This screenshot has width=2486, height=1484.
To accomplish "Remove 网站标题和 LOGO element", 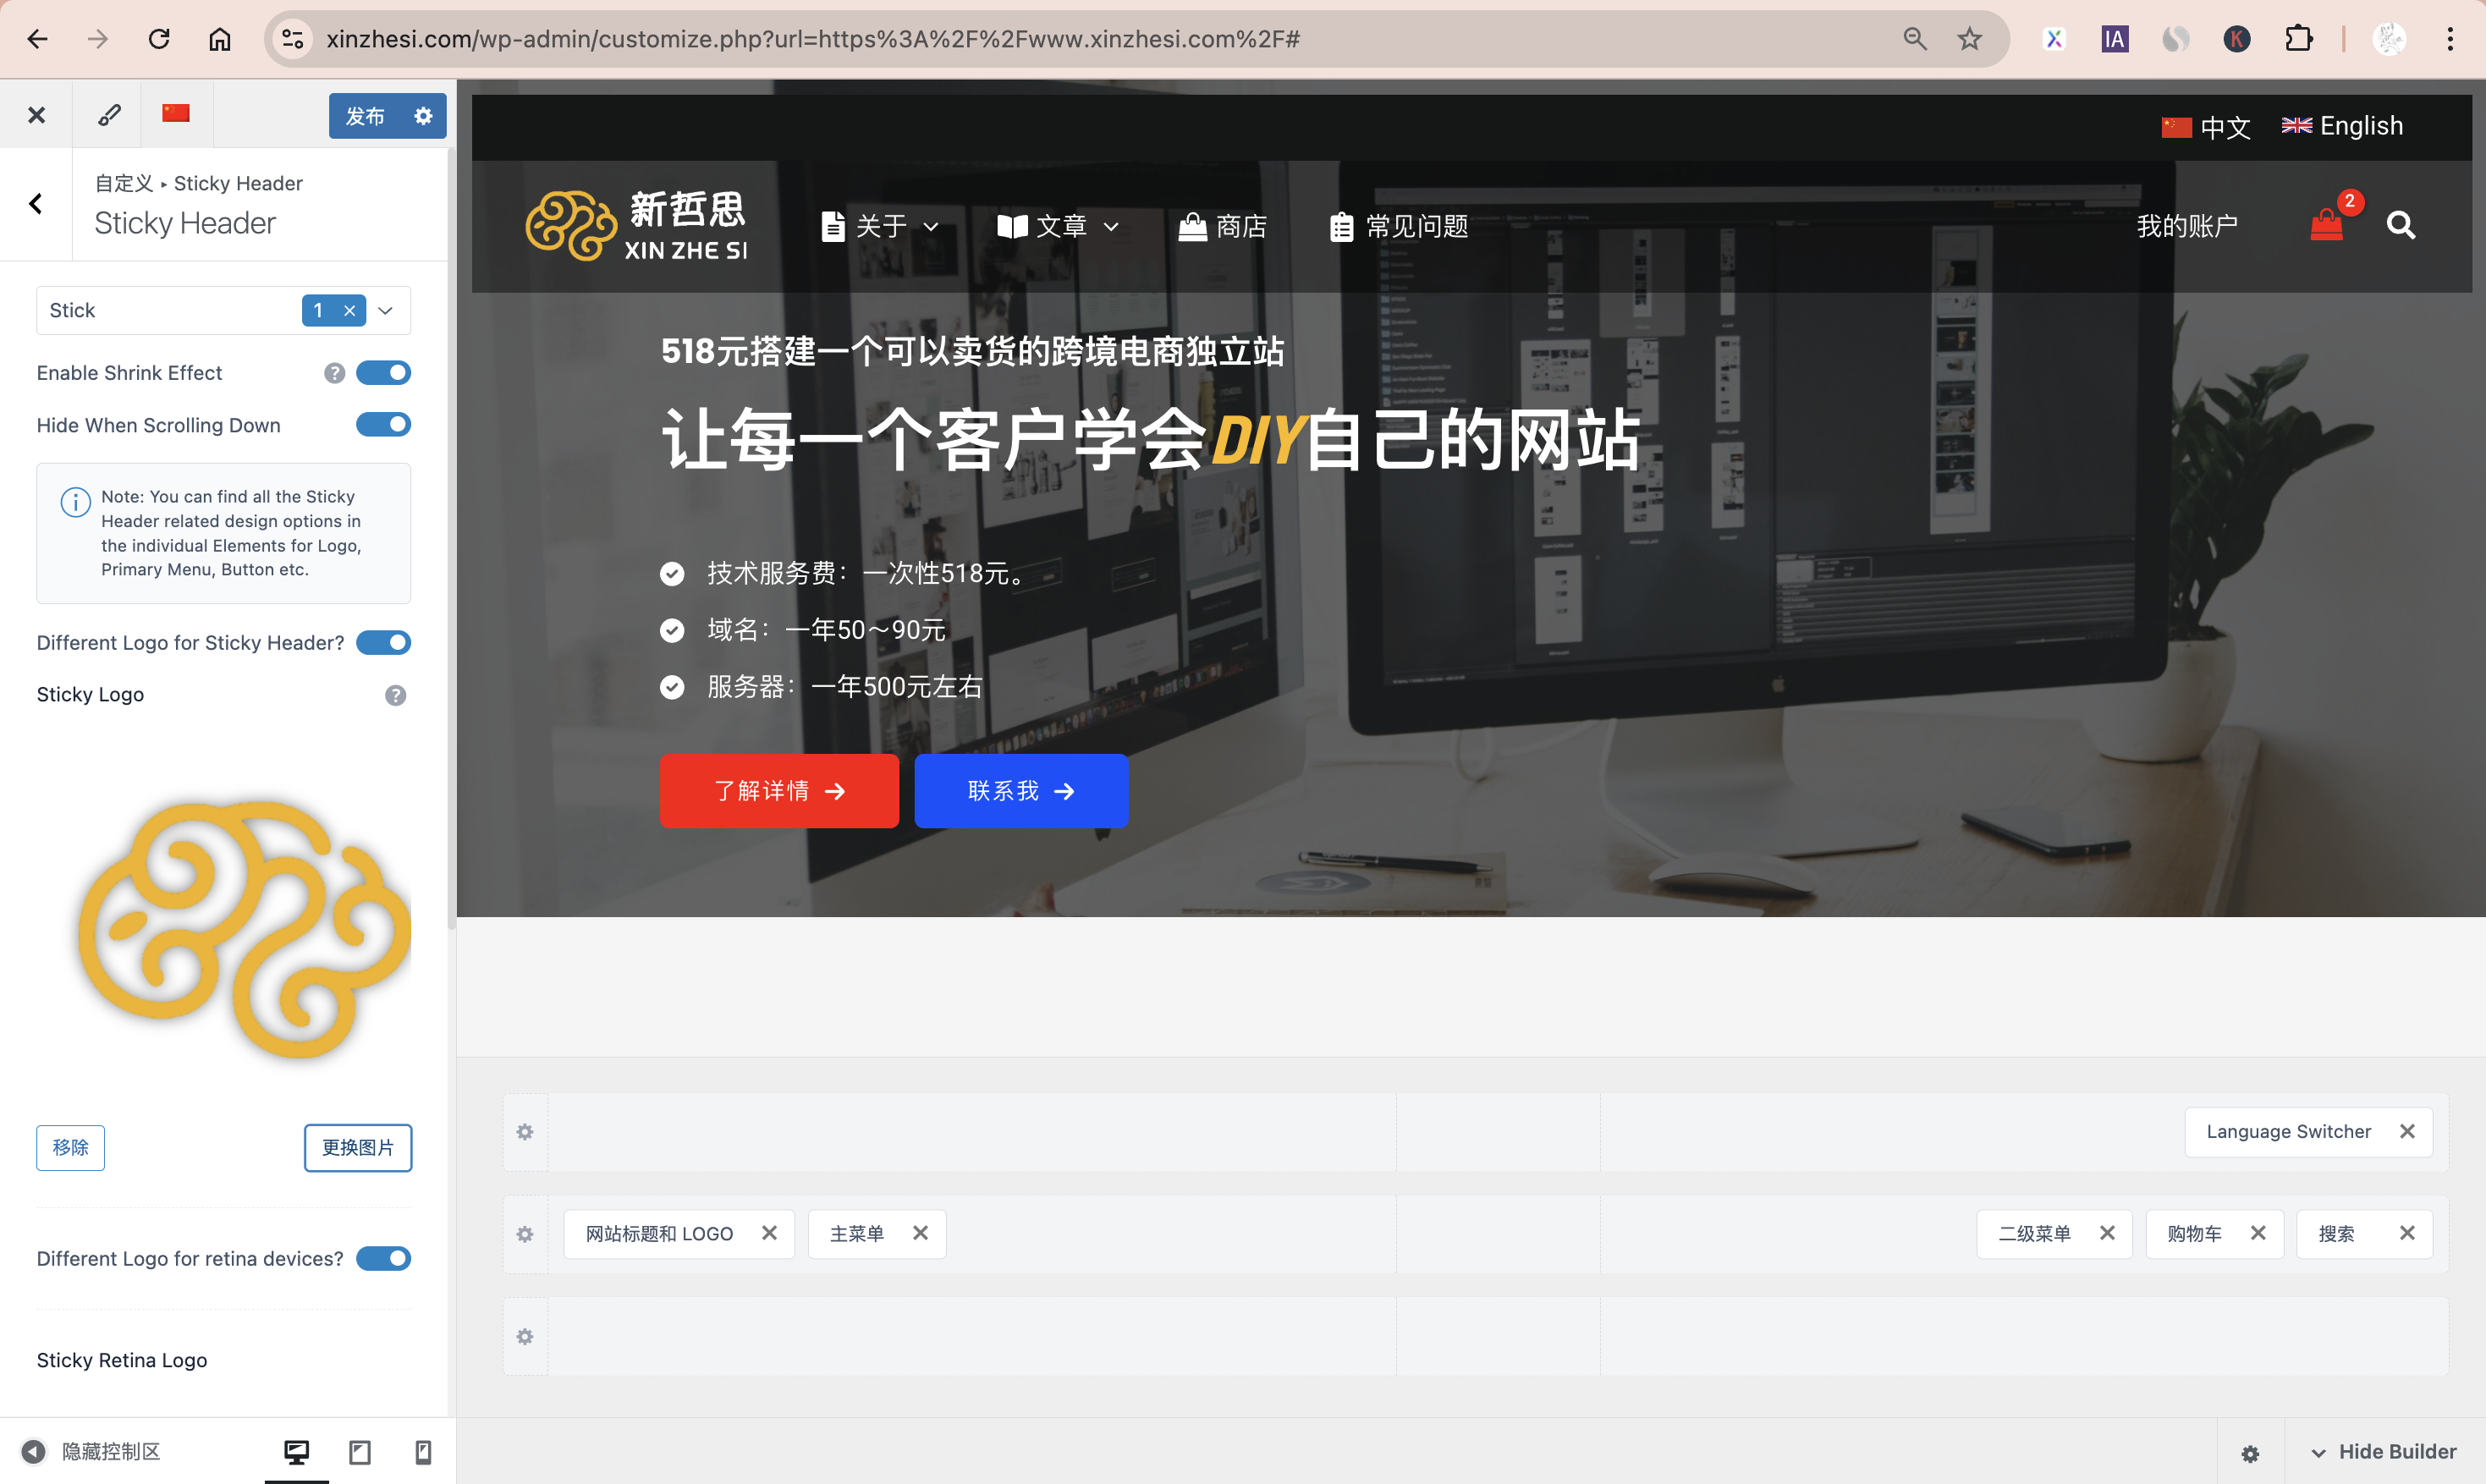I will [769, 1233].
